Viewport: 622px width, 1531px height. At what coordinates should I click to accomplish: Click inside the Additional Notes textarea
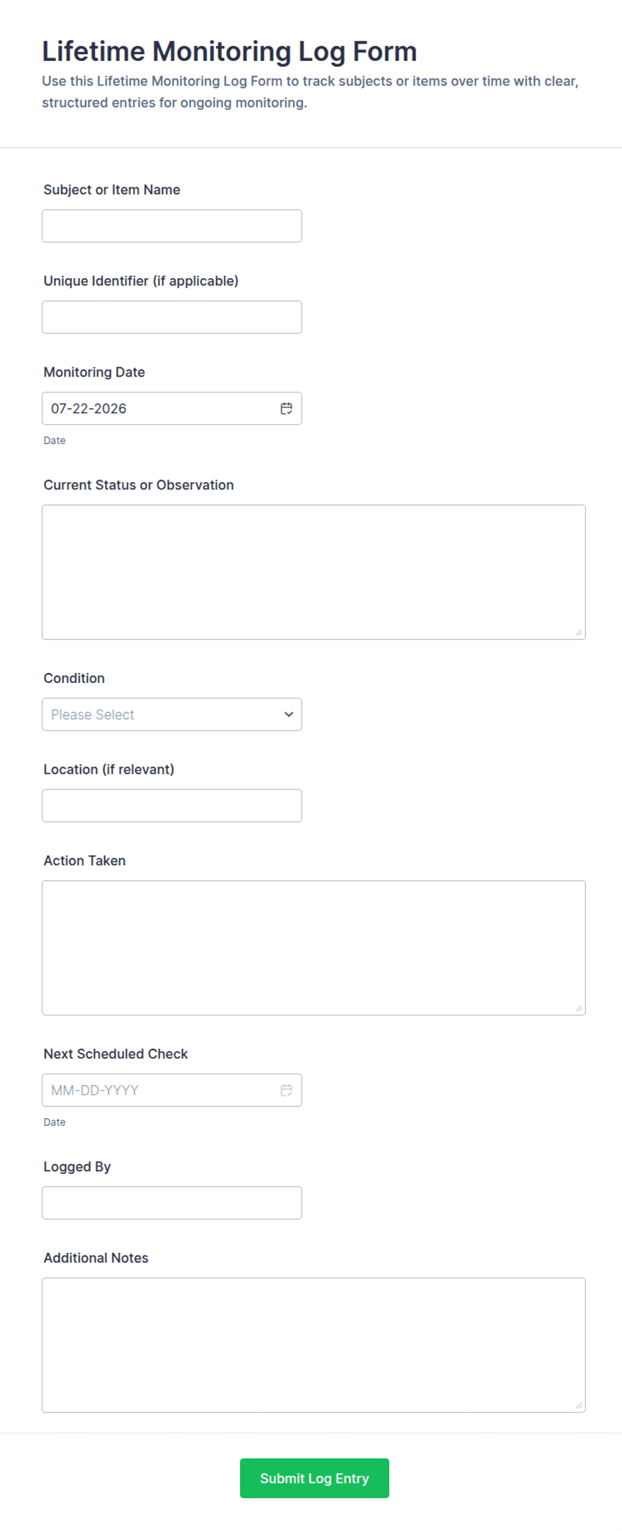coord(314,1345)
